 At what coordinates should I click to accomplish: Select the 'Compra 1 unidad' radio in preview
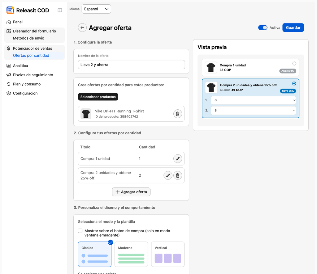click(294, 64)
